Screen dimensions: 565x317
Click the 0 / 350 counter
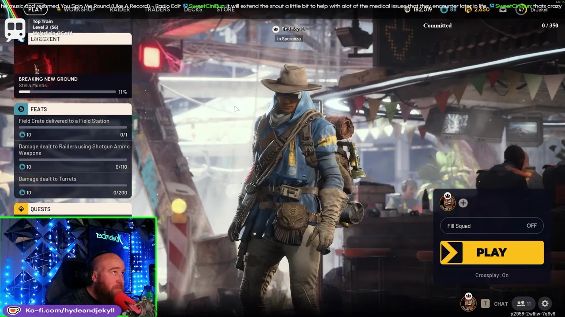pos(550,26)
